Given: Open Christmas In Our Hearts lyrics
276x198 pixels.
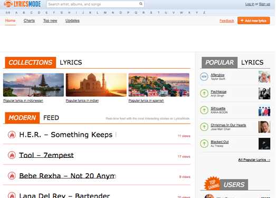Looking at the screenshot, I should point(229,125).
